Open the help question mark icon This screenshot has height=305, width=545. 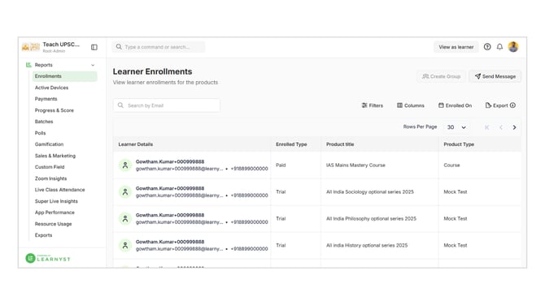click(487, 47)
